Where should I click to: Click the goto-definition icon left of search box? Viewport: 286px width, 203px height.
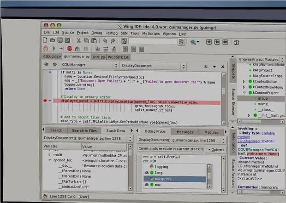click(124, 41)
